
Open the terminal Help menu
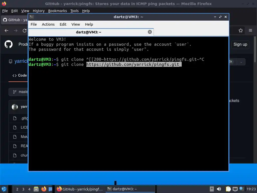tap(89, 24)
